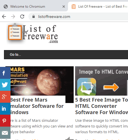Click the text 'Use these image to HTML'
Viewport: 128px width, 140px height.
97,121
